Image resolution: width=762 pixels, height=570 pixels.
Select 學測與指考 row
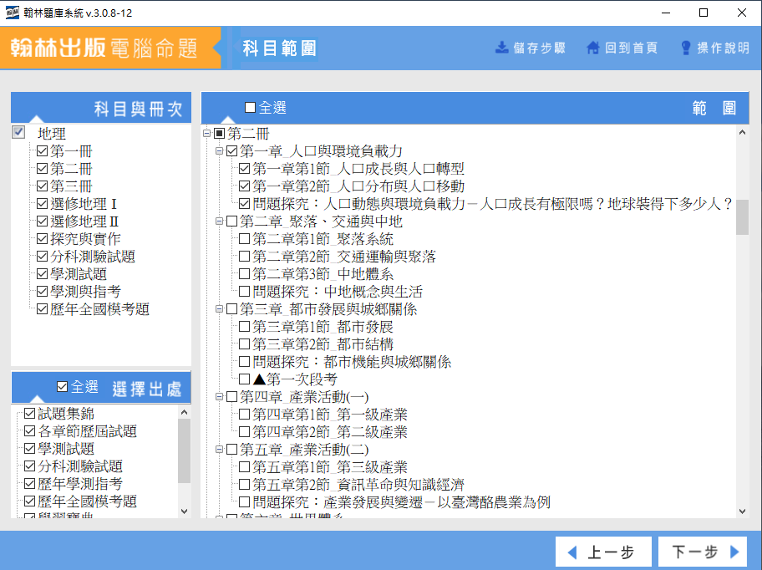pyautogui.click(x=85, y=291)
